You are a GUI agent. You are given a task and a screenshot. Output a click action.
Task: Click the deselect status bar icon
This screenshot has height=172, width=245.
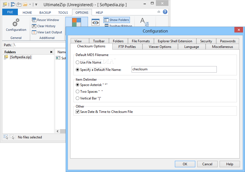(12, 137)
